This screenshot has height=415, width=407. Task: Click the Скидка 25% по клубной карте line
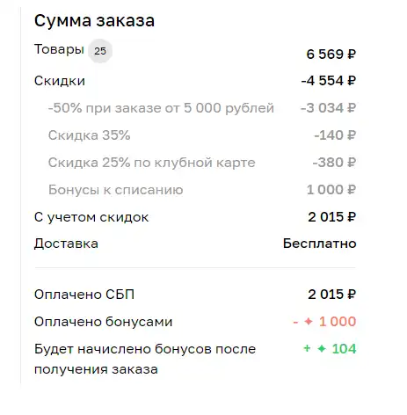(152, 163)
